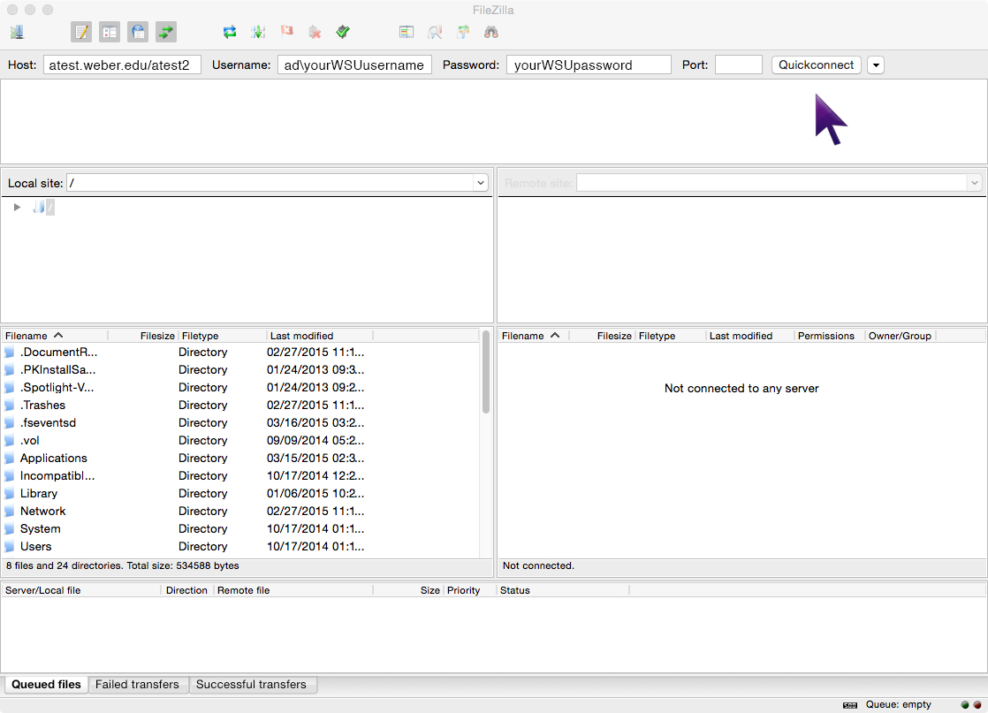Open the Local site path dropdown
This screenshot has height=713, width=988.
click(481, 183)
